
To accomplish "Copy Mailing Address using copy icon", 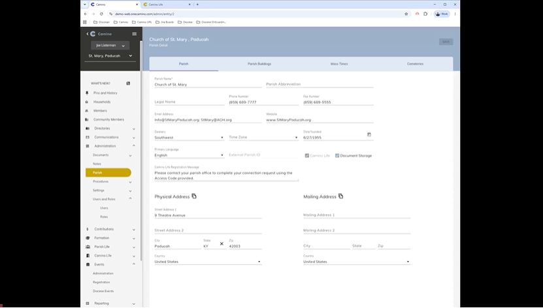I will 340,196.
